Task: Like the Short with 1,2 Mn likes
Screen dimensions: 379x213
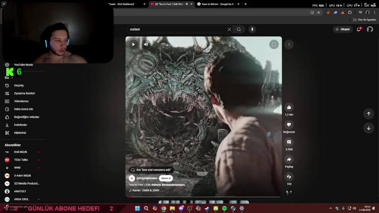Action: point(289,107)
